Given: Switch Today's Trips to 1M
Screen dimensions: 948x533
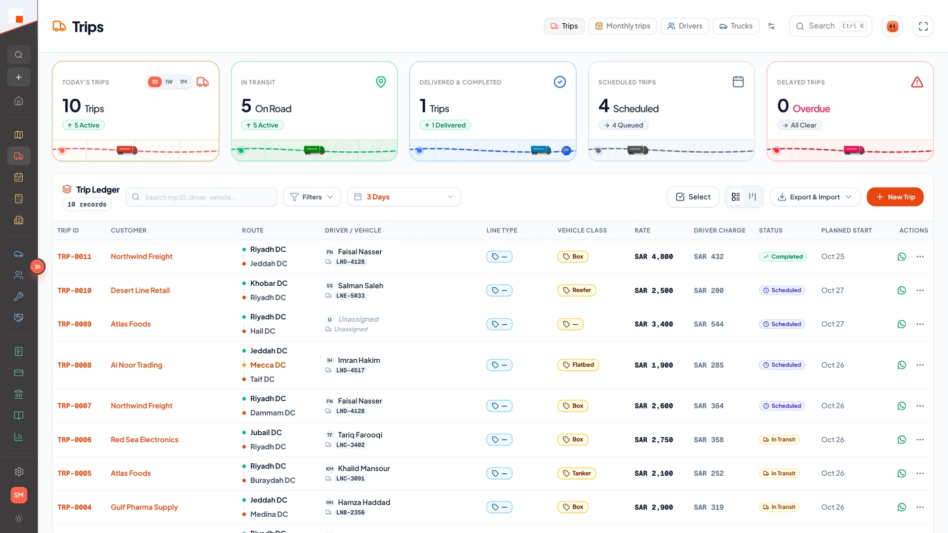Looking at the screenshot, I should pos(183,82).
